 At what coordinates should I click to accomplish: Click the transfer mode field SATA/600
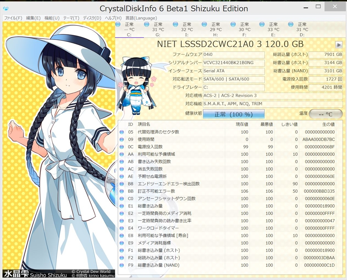pos(234,79)
